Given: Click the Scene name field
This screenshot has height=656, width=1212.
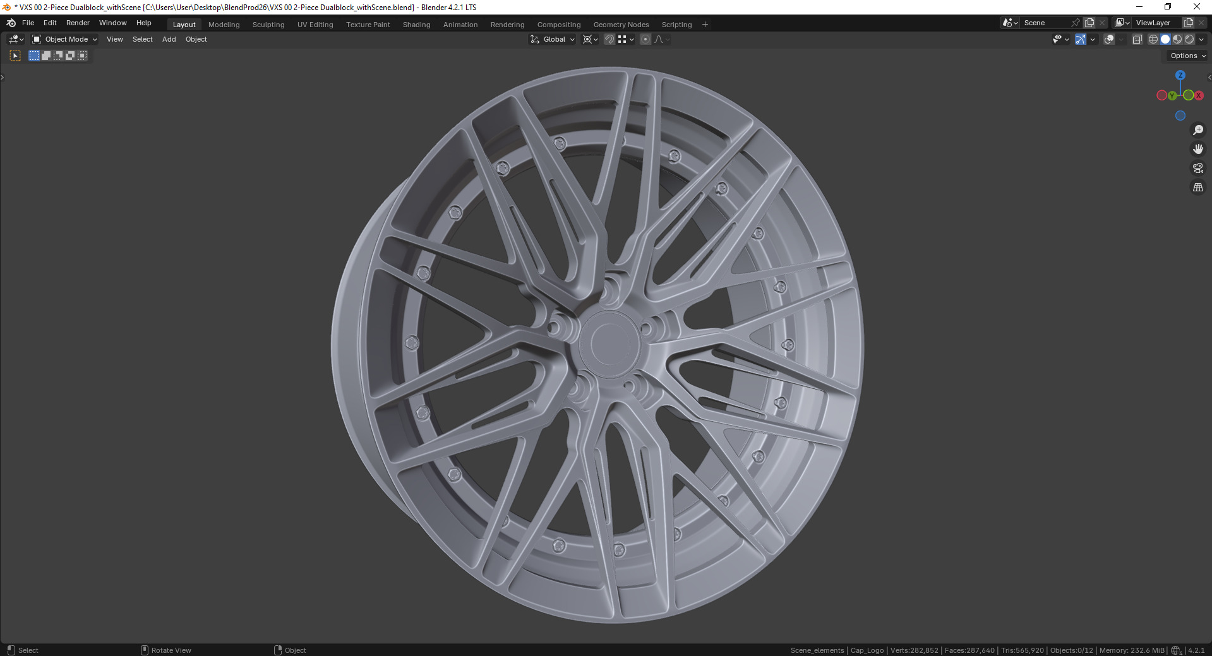Looking at the screenshot, I should (x=1045, y=23).
